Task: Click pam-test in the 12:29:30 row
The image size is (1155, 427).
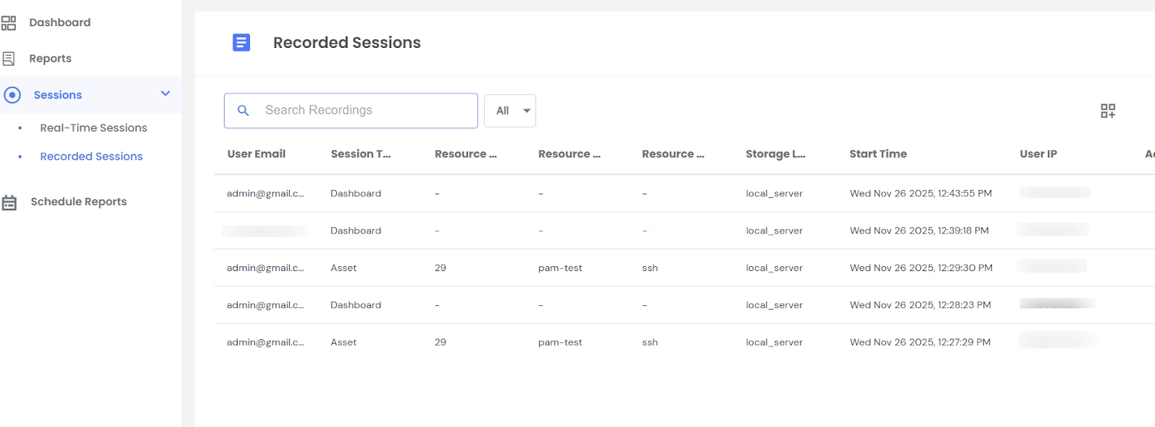Action: coord(560,268)
